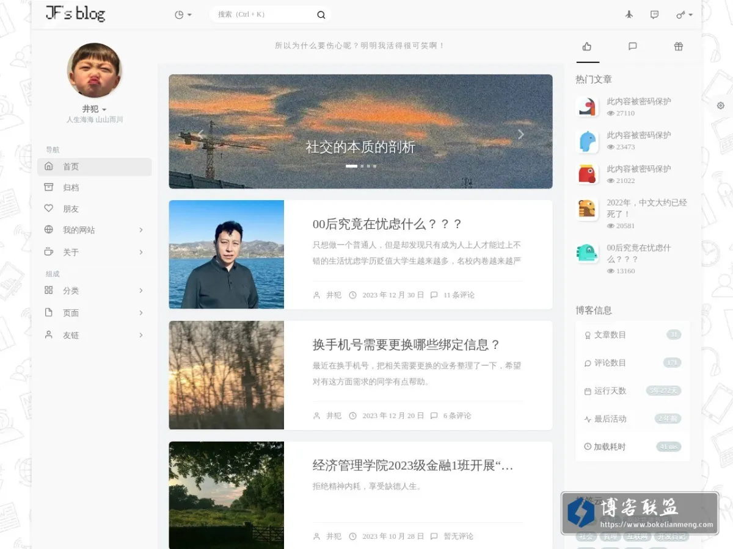Open the key login dropdown
Image resolution: width=733 pixels, height=549 pixels.
pos(684,15)
